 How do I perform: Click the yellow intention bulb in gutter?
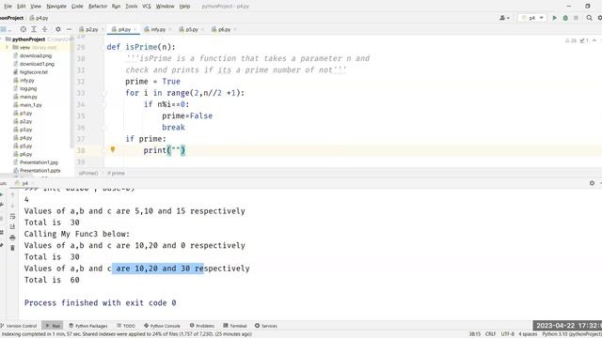tap(113, 149)
